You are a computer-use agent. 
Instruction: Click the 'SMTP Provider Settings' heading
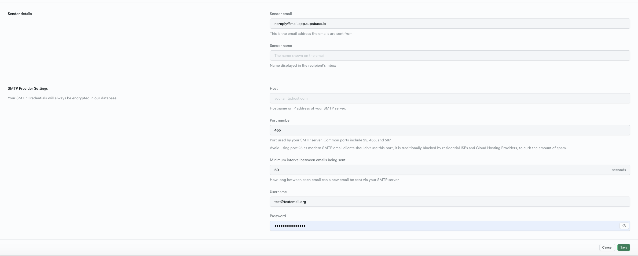[x=28, y=88]
